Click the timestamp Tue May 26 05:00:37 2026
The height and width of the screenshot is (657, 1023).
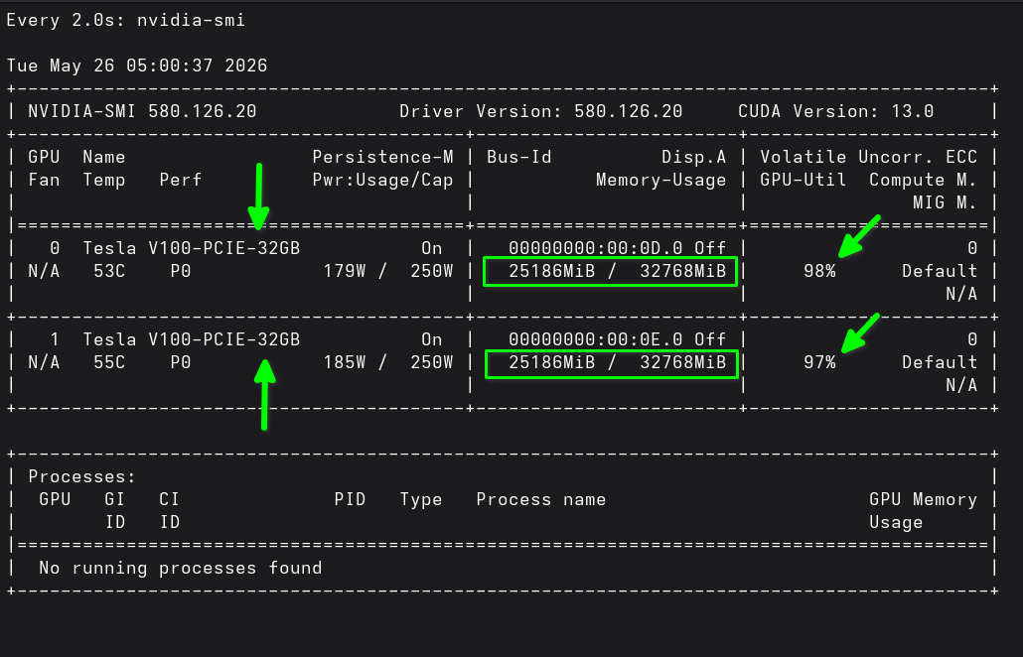coord(137,66)
